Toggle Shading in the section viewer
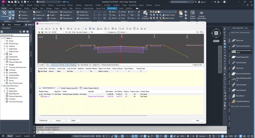255x138 pixels. (73, 65)
